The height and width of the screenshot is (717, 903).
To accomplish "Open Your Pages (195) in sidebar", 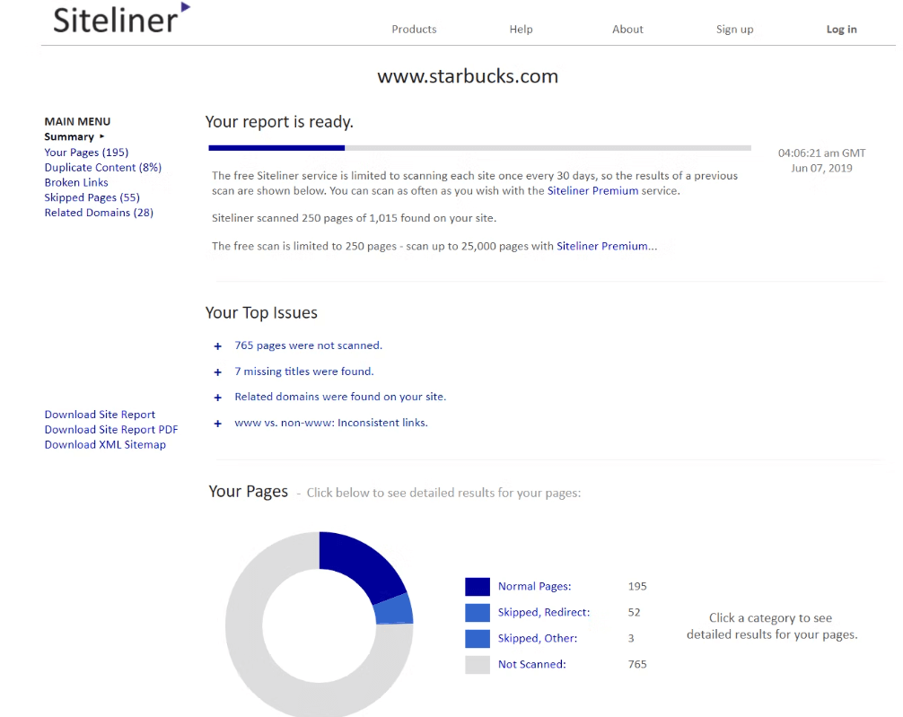I will 86,152.
